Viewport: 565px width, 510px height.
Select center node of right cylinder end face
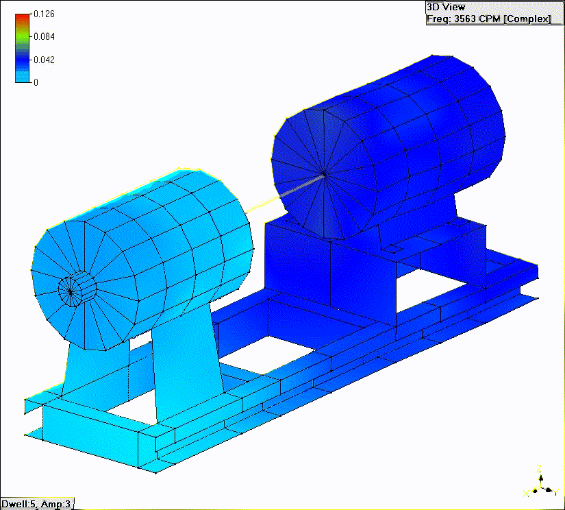(323, 174)
